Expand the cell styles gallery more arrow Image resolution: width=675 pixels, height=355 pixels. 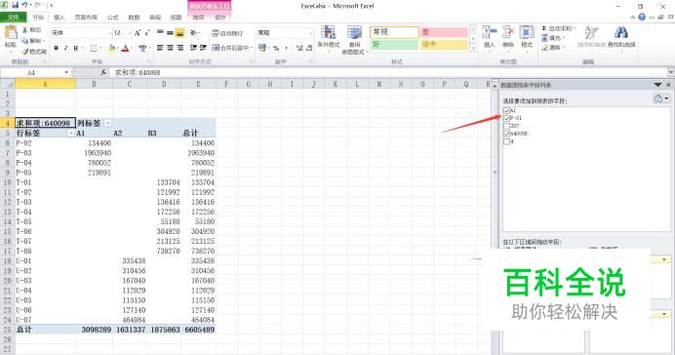(473, 48)
